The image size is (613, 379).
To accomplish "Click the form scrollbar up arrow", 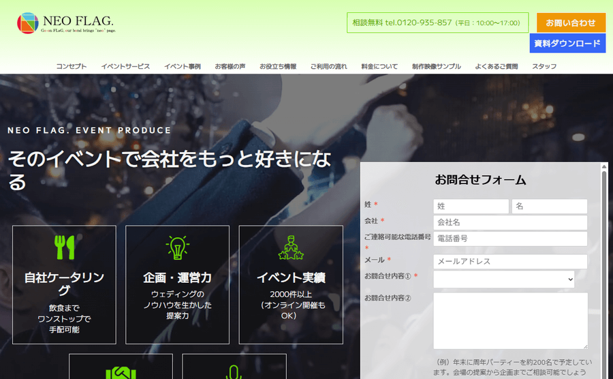I will pyautogui.click(x=604, y=166).
